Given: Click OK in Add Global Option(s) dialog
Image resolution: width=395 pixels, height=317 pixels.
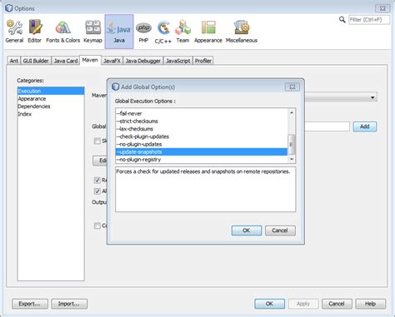Looking at the screenshot, I should 247,230.
